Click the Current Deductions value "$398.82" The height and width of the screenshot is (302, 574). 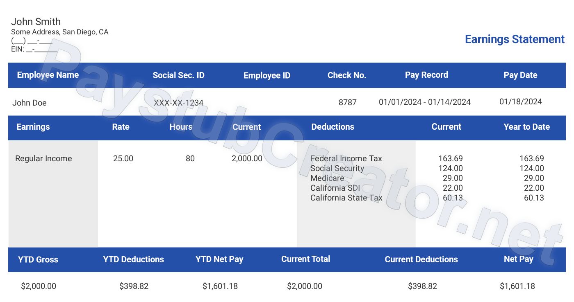(422, 286)
